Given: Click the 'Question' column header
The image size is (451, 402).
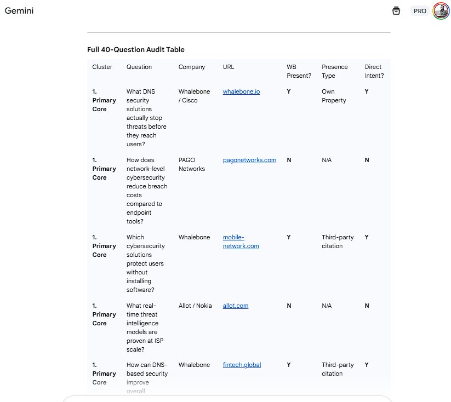Looking at the screenshot, I should tap(139, 67).
